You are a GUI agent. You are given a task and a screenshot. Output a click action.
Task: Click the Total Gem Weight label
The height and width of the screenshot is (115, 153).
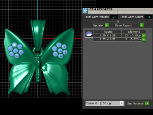(97, 17)
